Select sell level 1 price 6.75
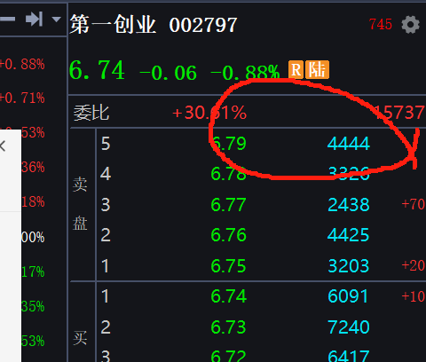Image resolution: width=426 pixels, height=362 pixels. (228, 266)
